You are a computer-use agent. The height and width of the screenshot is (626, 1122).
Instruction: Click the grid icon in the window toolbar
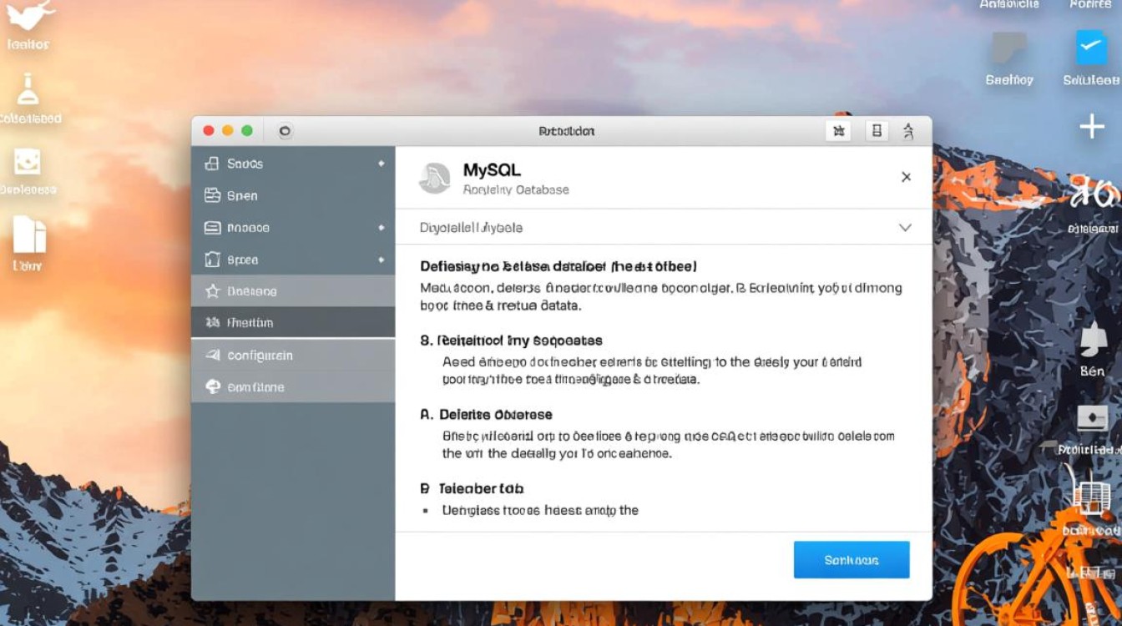tap(839, 131)
